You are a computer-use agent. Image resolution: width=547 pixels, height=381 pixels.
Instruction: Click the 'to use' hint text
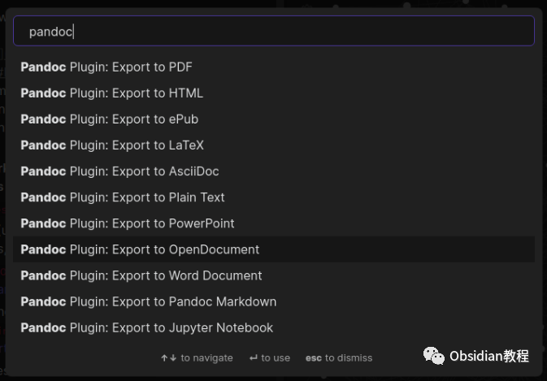click(276, 358)
